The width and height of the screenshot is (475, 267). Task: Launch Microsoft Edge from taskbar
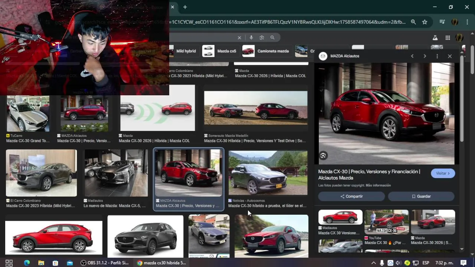[27, 263]
